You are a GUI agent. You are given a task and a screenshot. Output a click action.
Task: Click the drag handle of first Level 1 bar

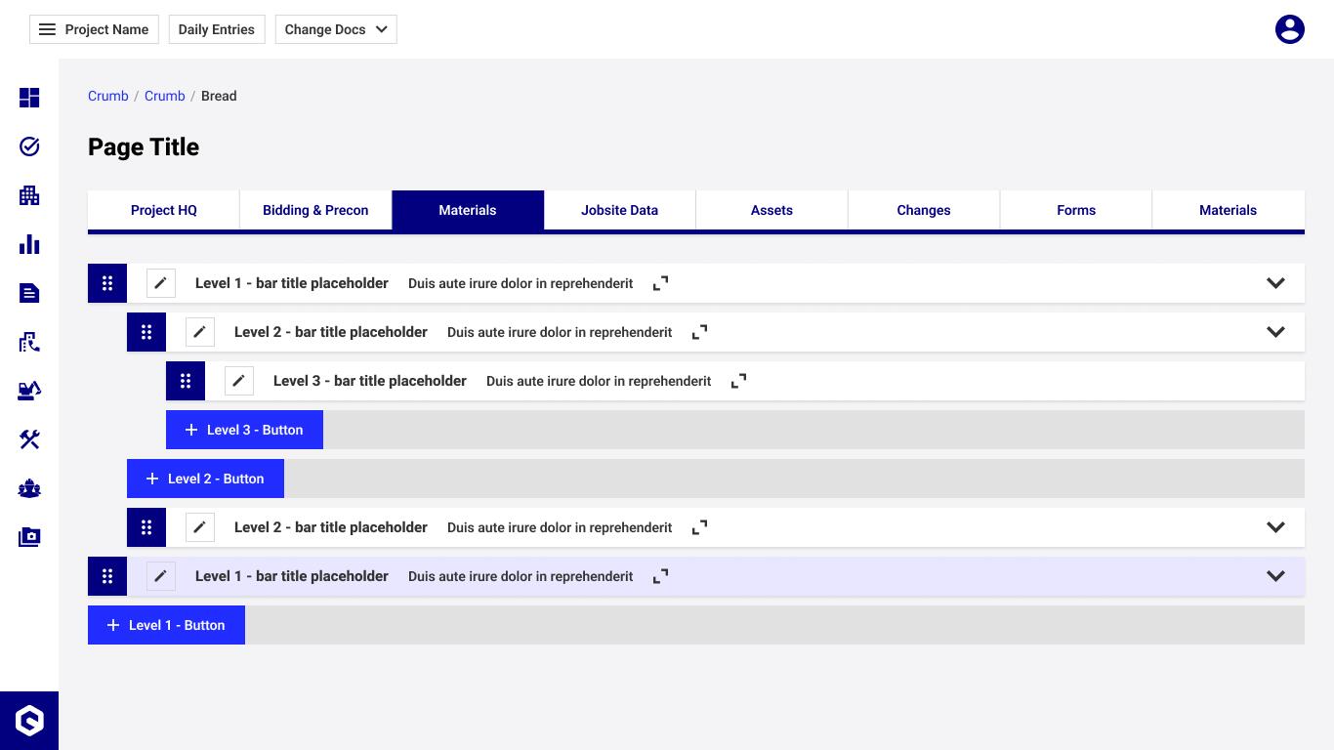pos(107,283)
